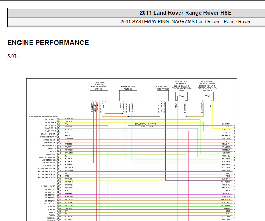265x221 pixels.
Task: Click "GRN/WHT" wire label at pin 1
Action: coord(69,118)
